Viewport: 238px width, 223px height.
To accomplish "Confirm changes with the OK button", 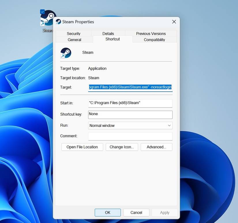I will 108,213.
